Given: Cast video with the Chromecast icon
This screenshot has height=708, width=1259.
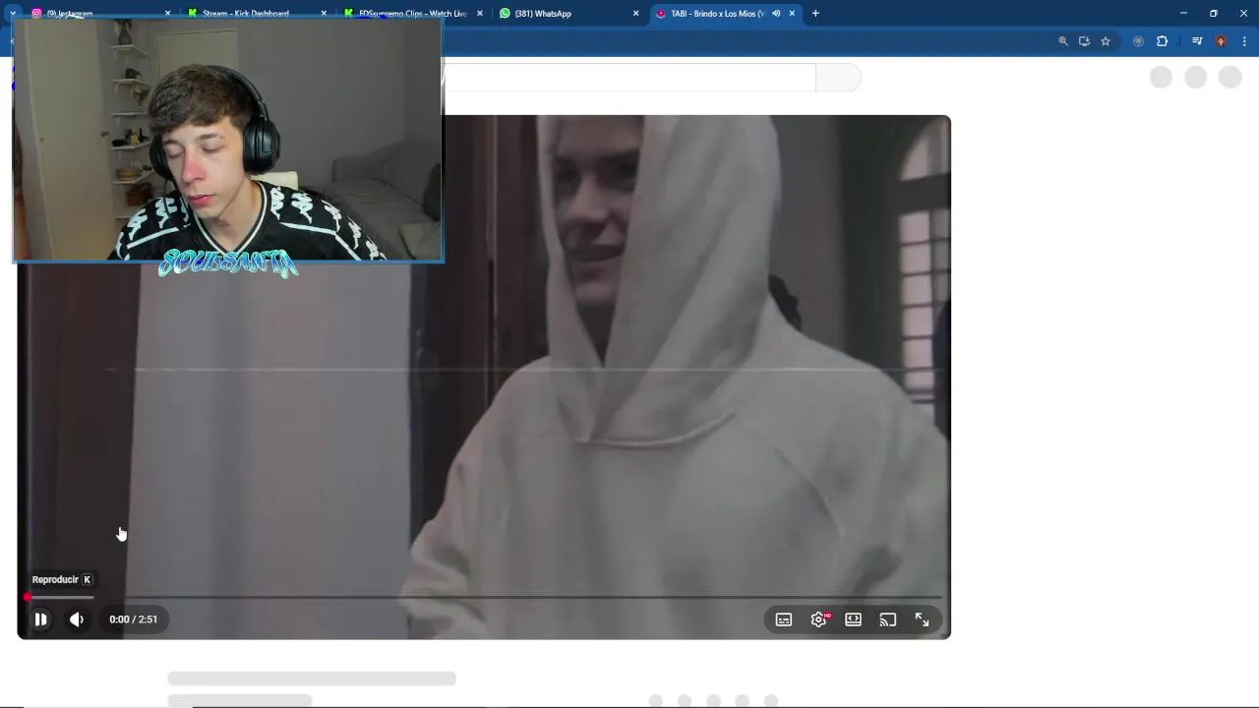Looking at the screenshot, I should click(888, 619).
